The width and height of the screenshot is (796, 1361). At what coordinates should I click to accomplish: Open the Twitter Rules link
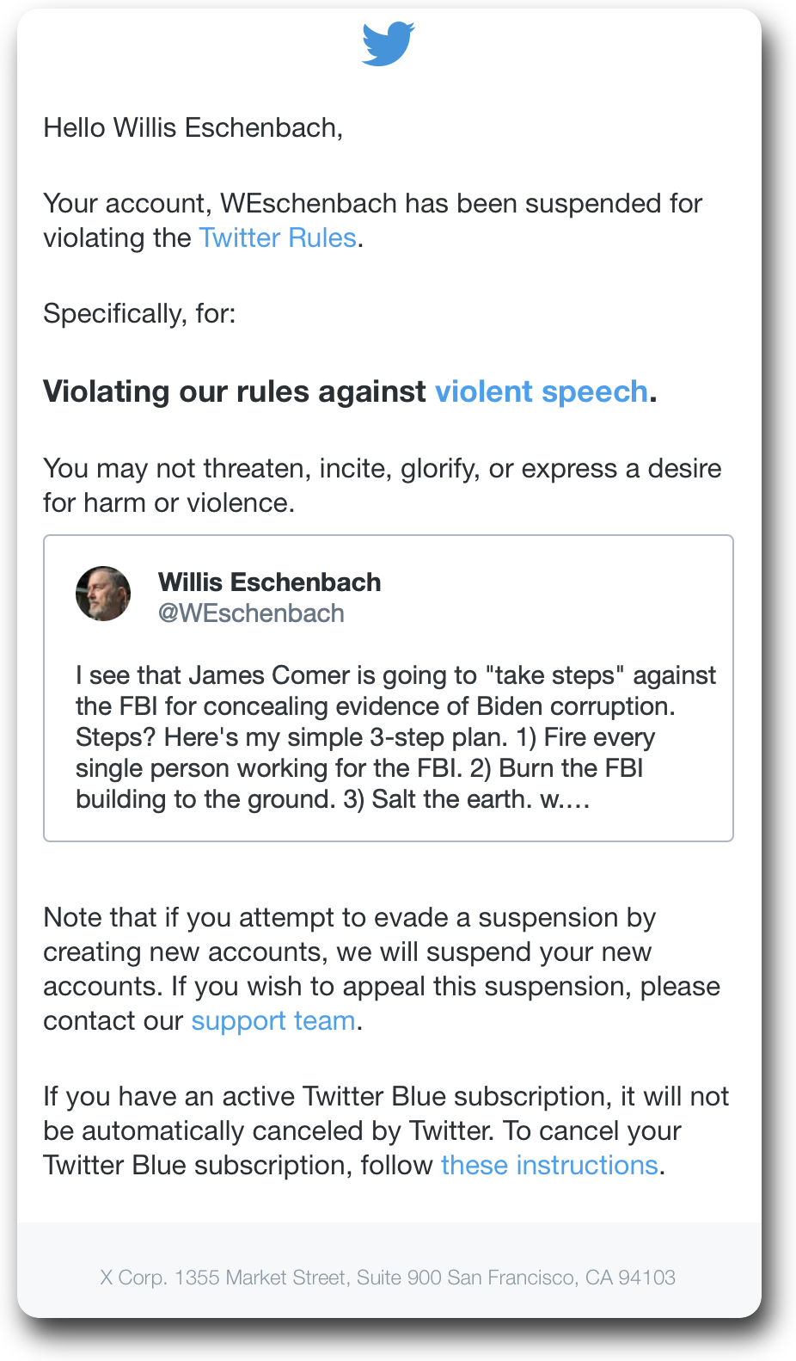(277, 238)
